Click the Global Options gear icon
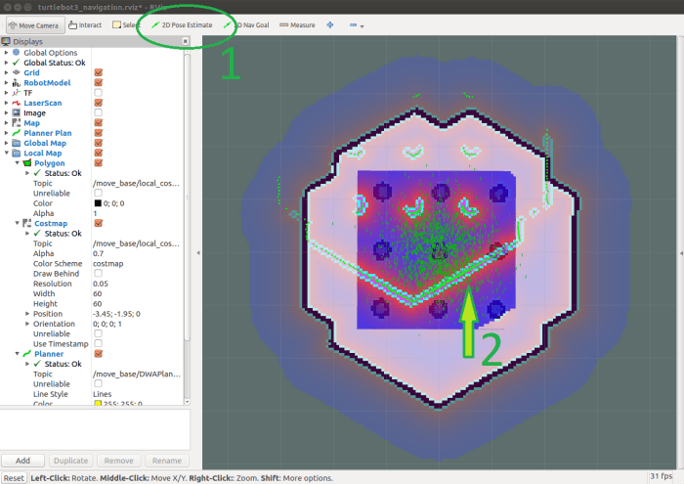Image resolution: width=684 pixels, height=484 pixels. tap(17, 53)
